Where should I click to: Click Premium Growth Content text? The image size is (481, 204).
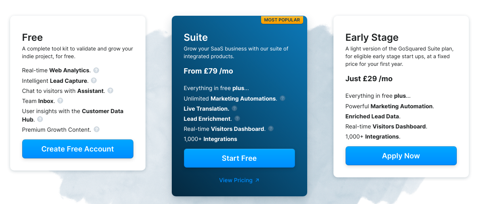point(57,130)
